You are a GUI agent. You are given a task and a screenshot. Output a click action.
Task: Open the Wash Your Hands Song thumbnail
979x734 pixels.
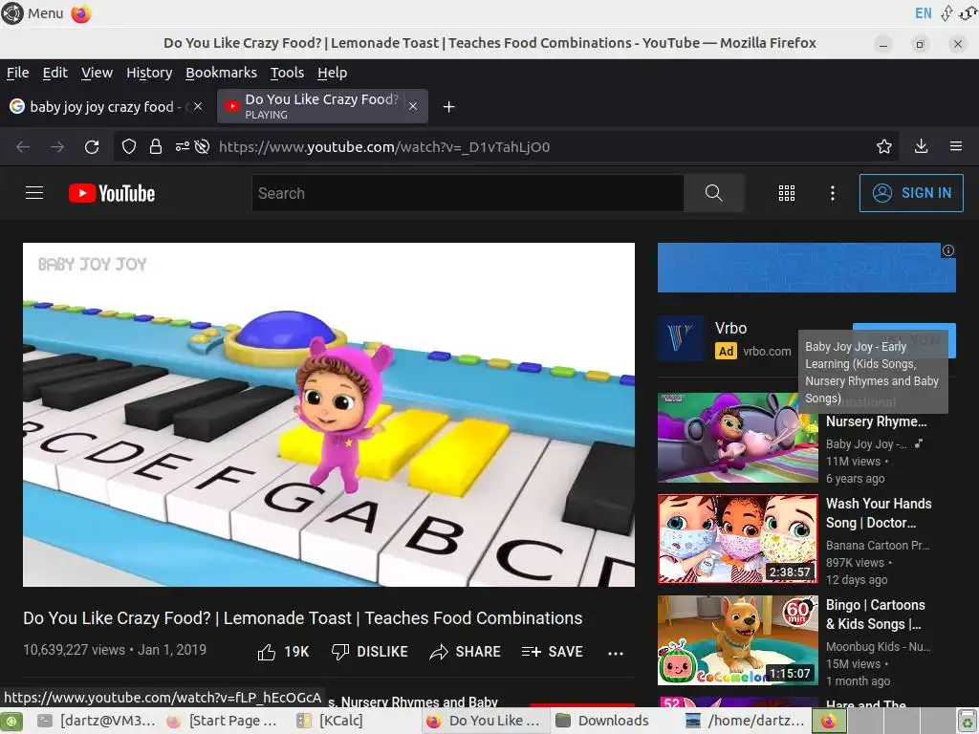click(737, 539)
